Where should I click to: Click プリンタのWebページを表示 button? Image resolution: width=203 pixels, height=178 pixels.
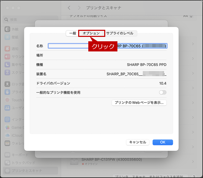[x=139, y=103]
